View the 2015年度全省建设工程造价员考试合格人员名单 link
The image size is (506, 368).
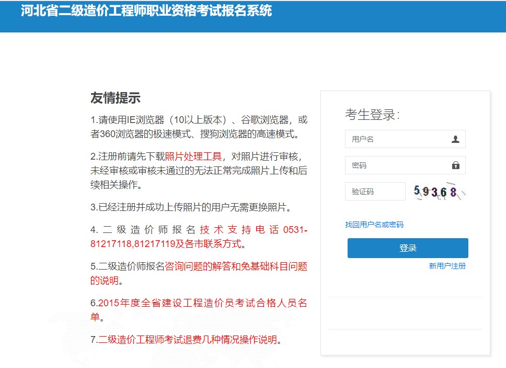pyautogui.click(x=202, y=303)
